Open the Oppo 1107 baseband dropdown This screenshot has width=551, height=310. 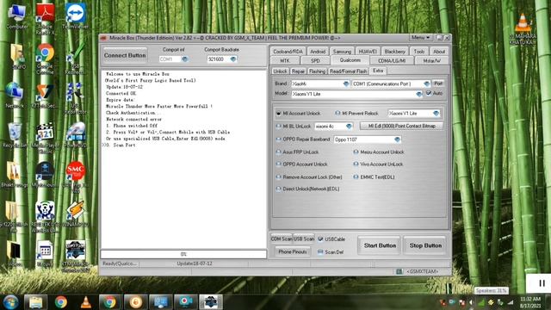[x=397, y=139]
